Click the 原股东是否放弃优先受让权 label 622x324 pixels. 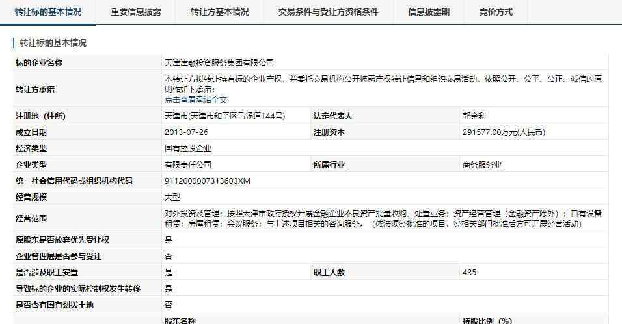click(x=62, y=240)
